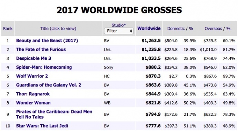
Task: Sort by Domestic column header
Action: pos(176,29)
